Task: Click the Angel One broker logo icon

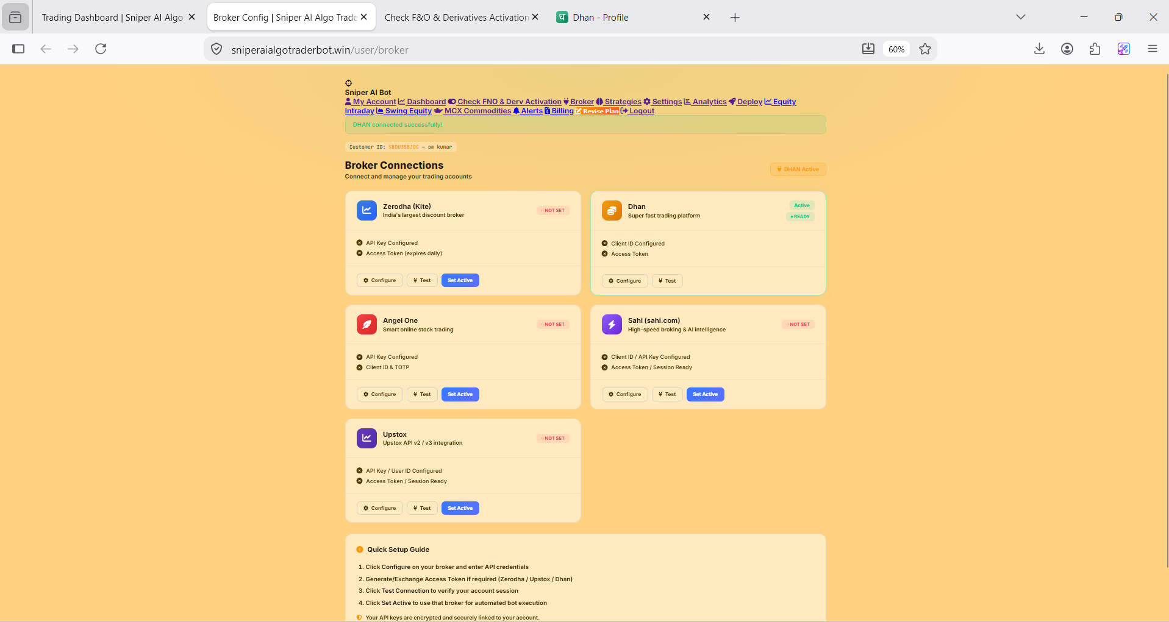Action: pos(366,324)
